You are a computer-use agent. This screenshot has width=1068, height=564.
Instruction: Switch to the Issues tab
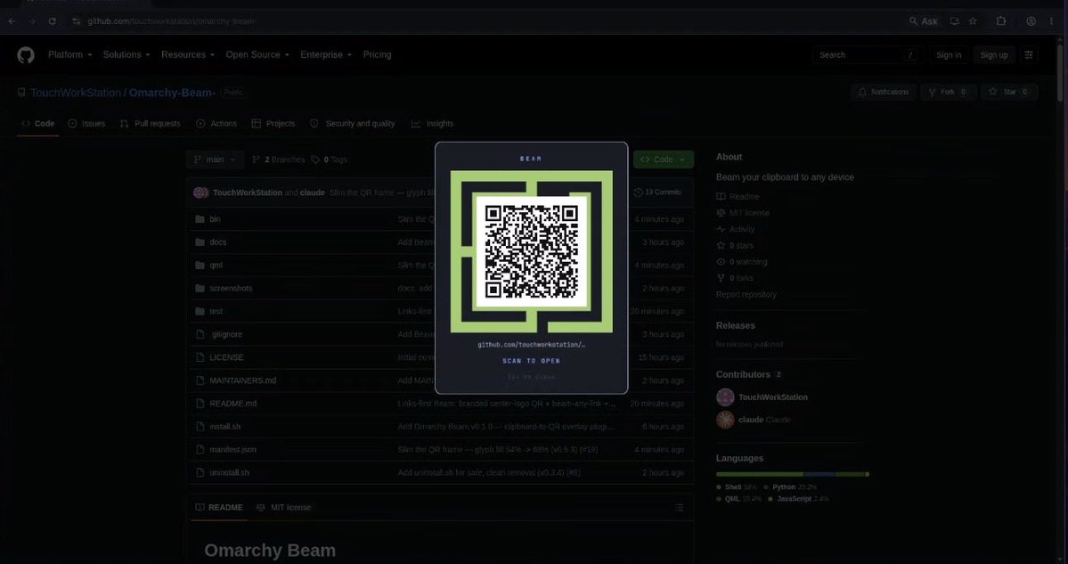tap(86, 124)
